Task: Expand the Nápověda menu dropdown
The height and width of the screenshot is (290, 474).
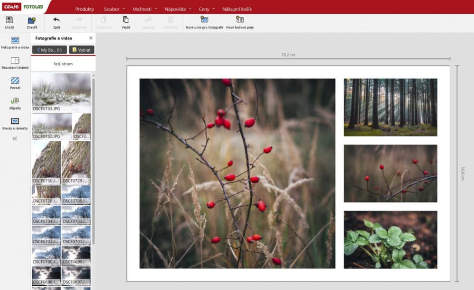Action: pos(178,9)
